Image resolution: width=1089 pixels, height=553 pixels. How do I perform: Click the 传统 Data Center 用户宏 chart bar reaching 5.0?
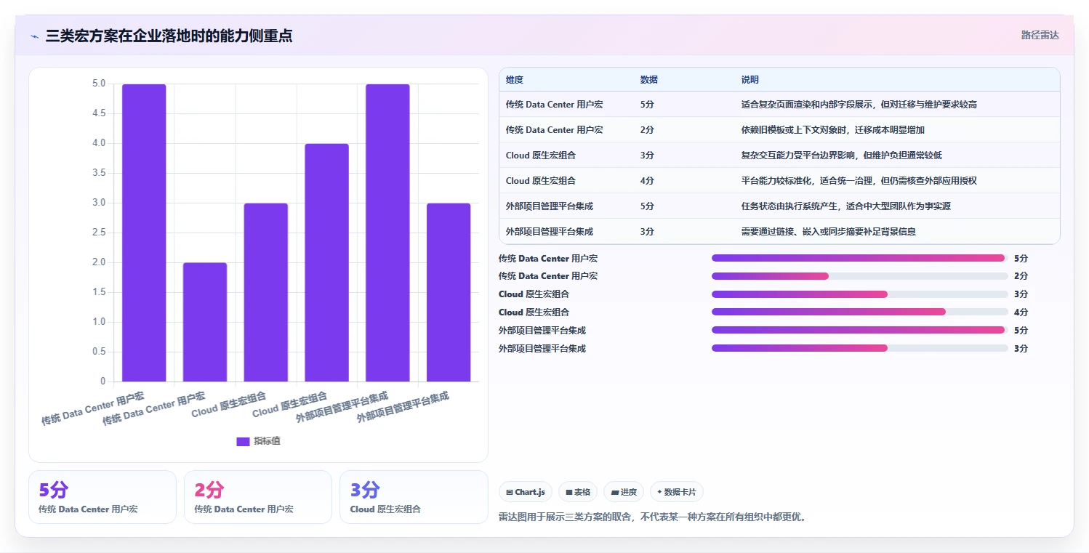pyautogui.click(x=144, y=233)
